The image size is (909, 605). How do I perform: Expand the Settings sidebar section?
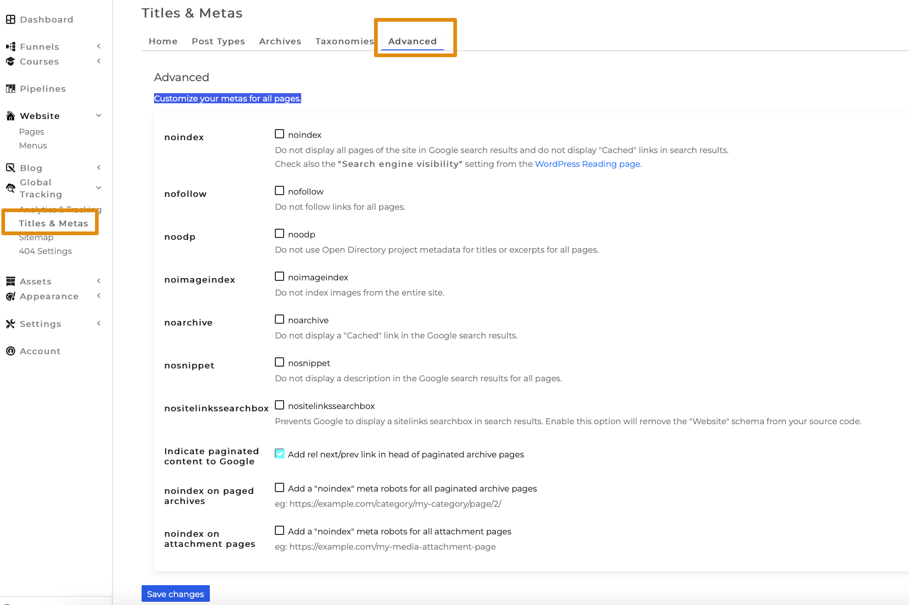(x=98, y=323)
